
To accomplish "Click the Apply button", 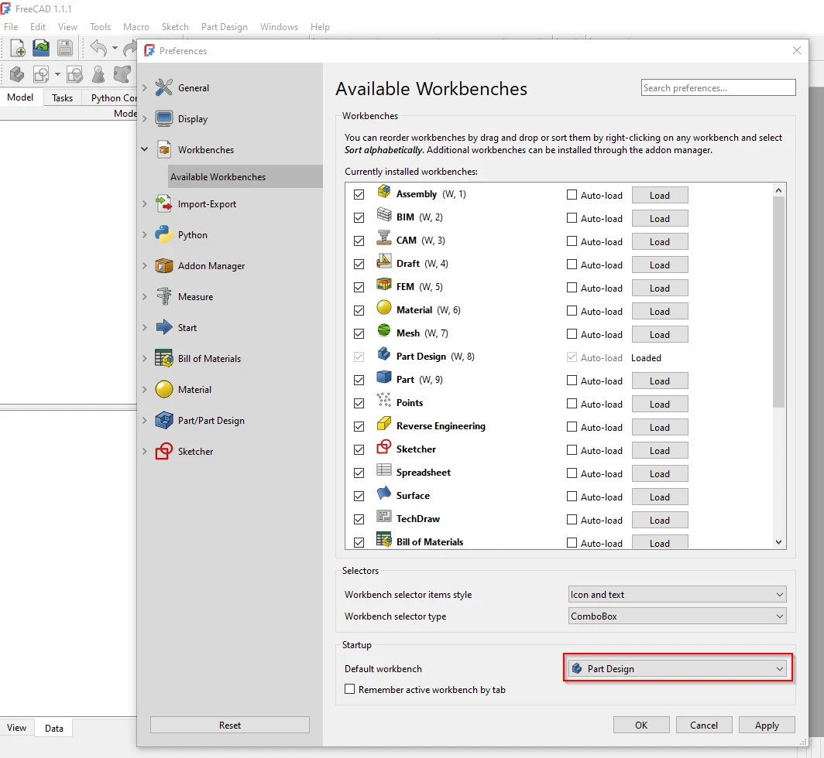I will click(x=767, y=725).
